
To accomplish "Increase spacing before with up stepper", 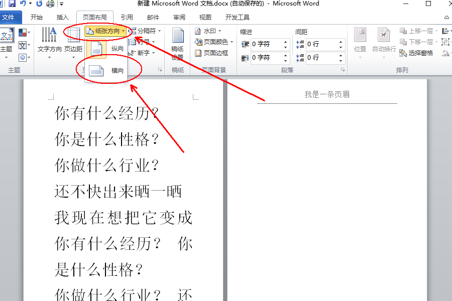I will (x=341, y=42).
